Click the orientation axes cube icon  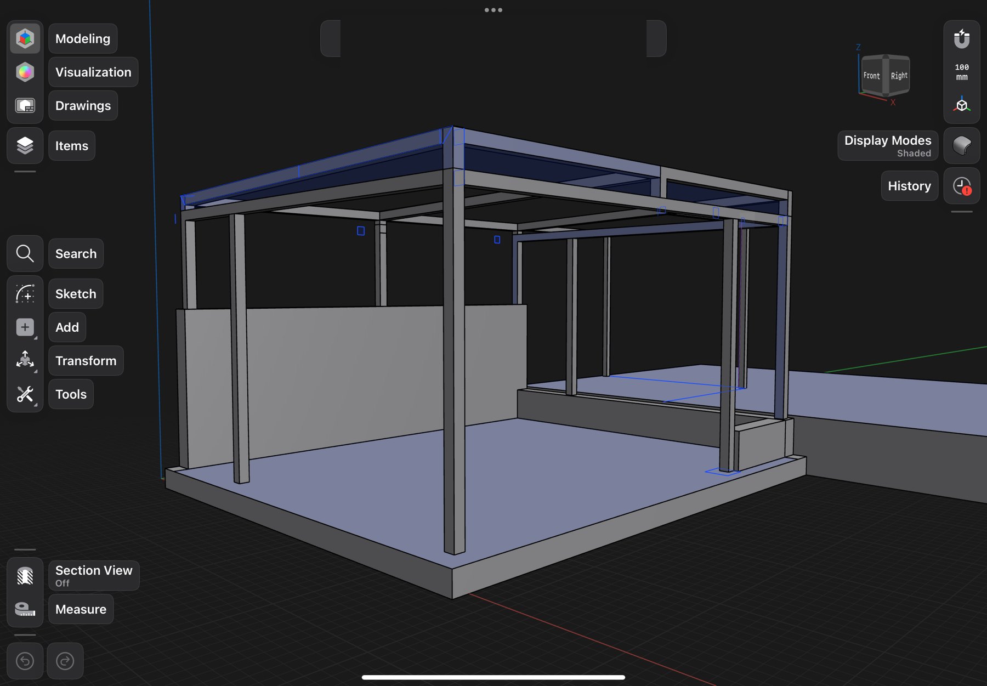(x=962, y=105)
